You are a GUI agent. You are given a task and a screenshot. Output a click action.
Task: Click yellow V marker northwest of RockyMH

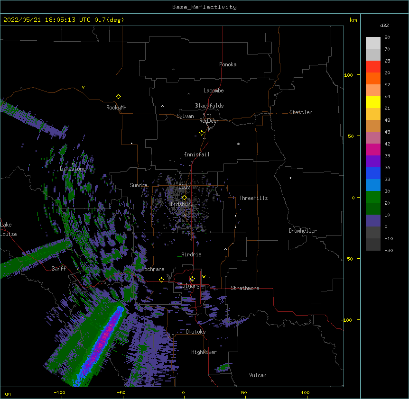(83, 87)
